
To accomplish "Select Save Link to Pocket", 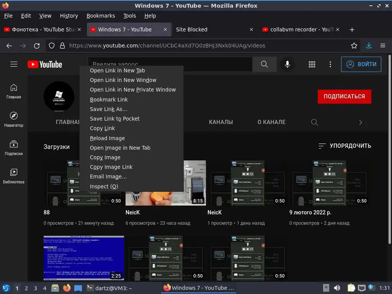I will click(x=132, y=119).
